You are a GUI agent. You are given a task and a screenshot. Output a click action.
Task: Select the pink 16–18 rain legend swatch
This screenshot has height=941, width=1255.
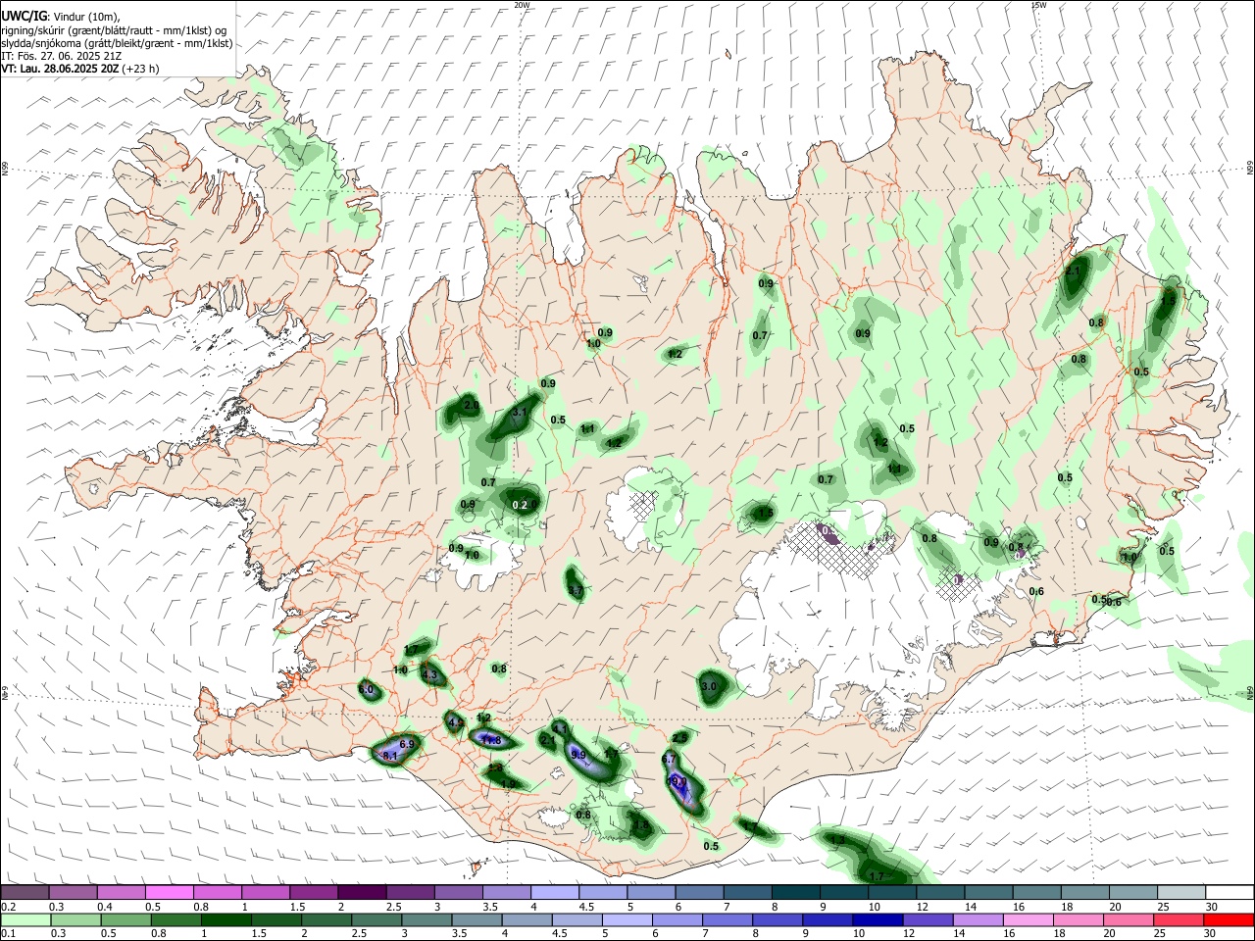1029,919
